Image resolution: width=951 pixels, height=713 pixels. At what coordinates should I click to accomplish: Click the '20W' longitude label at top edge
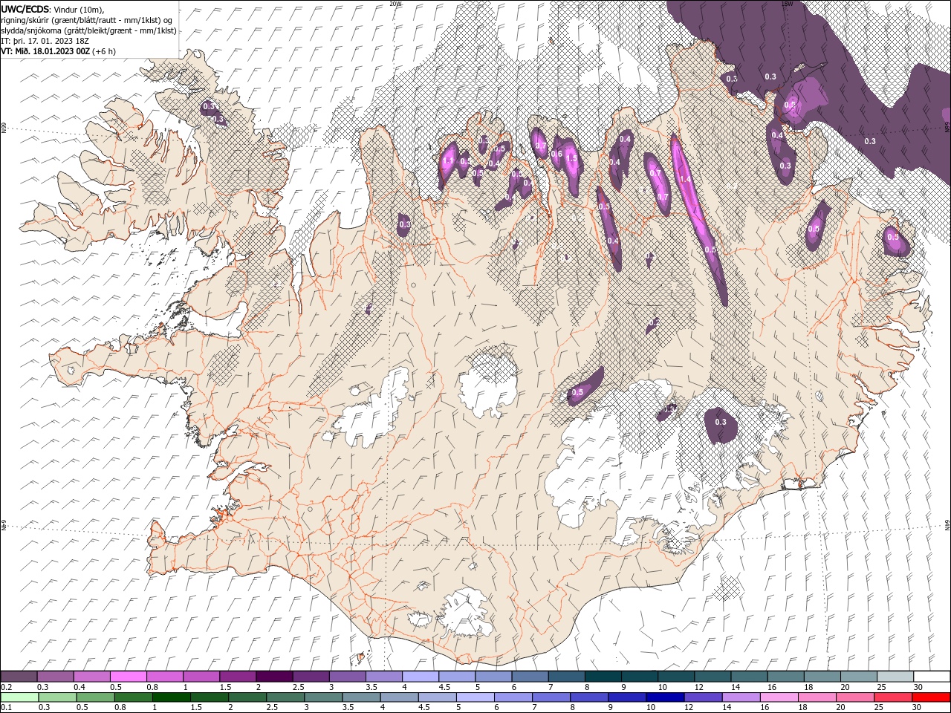395,4
